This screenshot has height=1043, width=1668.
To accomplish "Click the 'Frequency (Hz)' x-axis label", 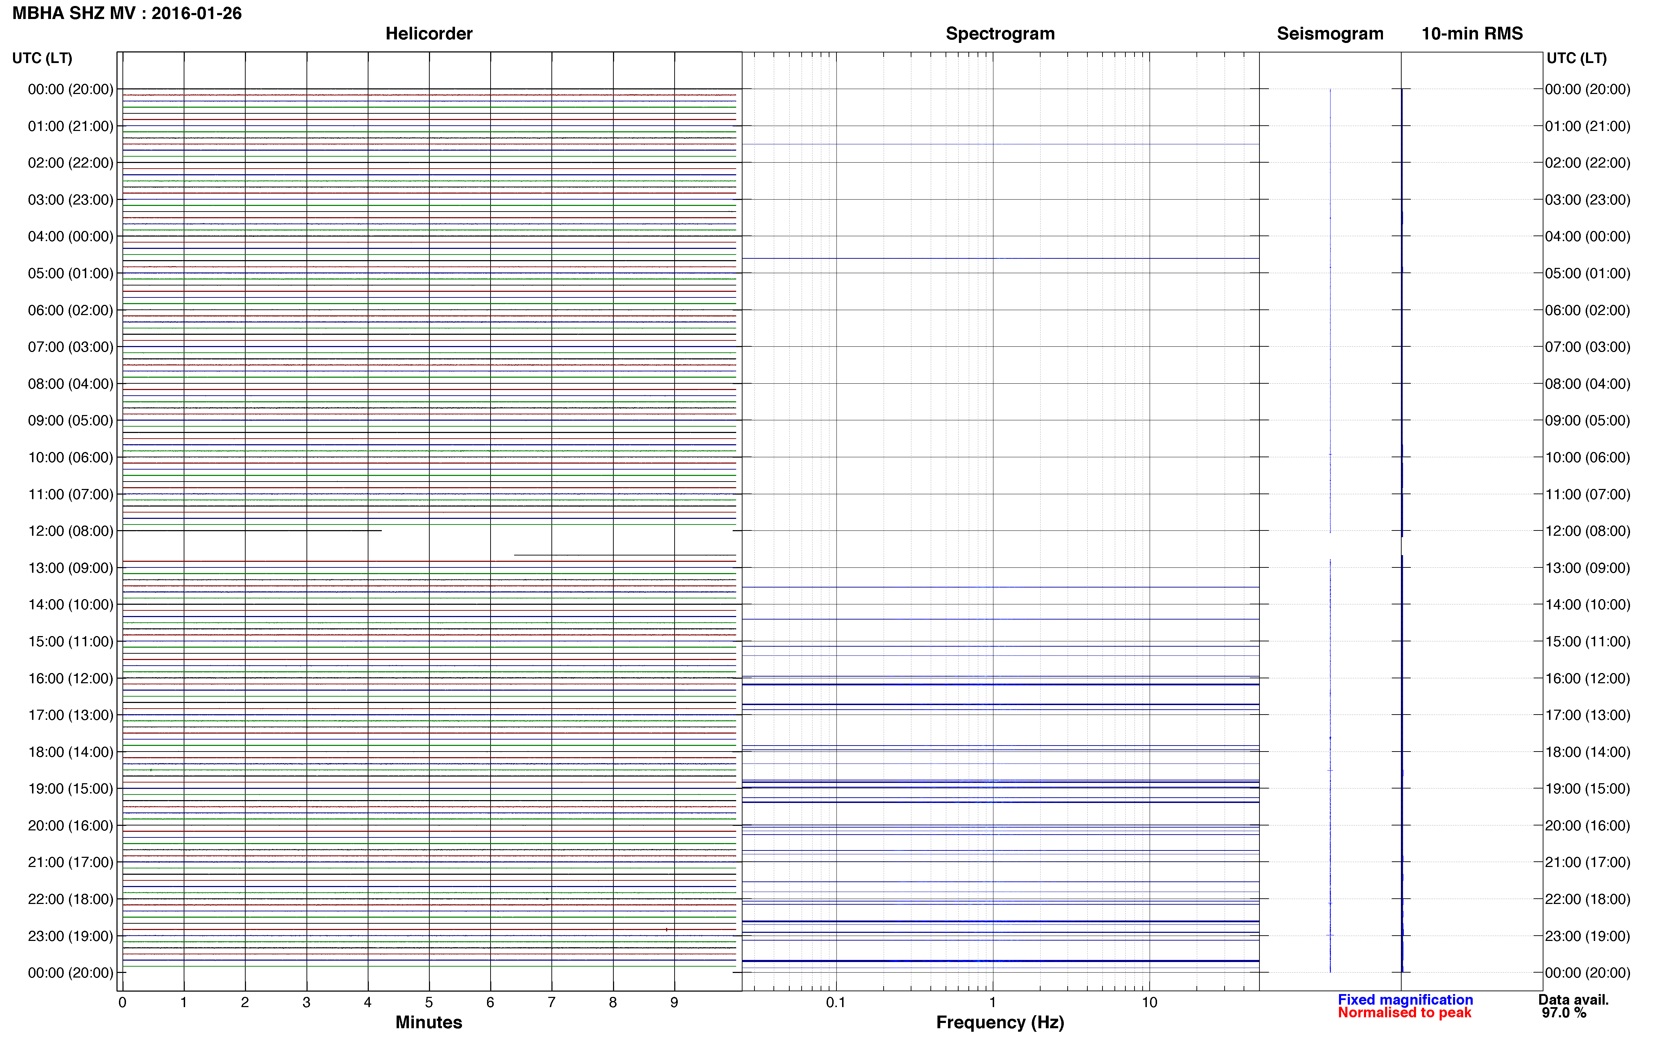I will click(1000, 1022).
